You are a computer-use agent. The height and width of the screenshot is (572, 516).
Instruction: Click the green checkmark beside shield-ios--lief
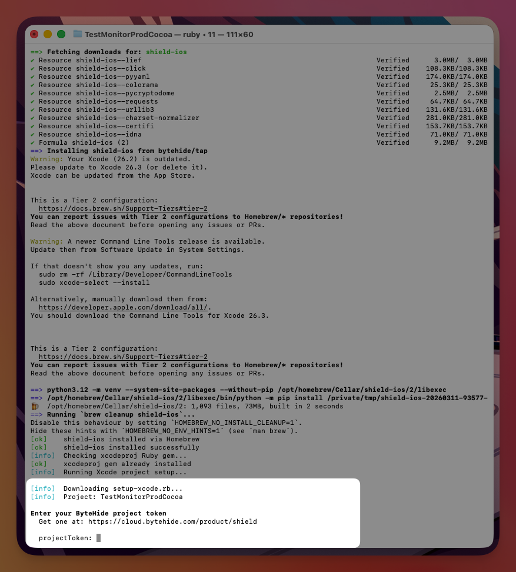pyautogui.click(x=32, y=60)
